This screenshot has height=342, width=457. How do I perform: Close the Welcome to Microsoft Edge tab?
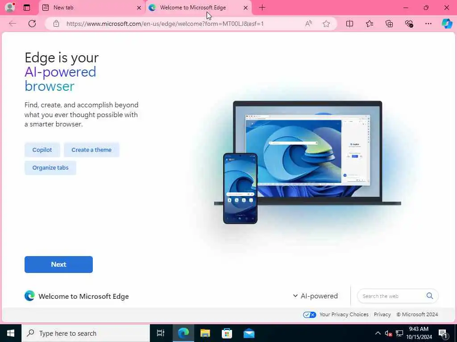point(246,8)
